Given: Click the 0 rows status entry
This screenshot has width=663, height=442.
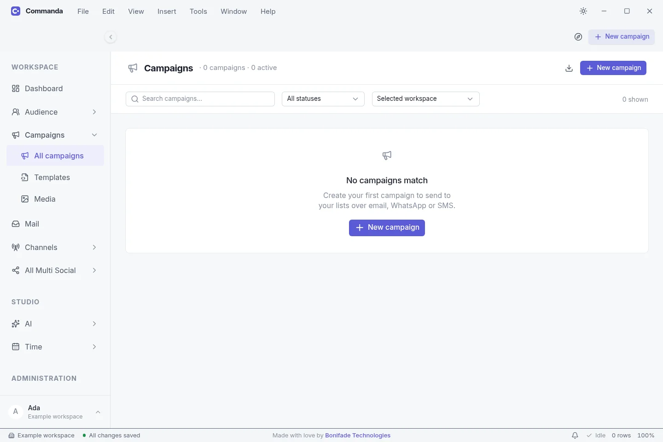Looking at the screenshot, I should [x=622, y=436].
